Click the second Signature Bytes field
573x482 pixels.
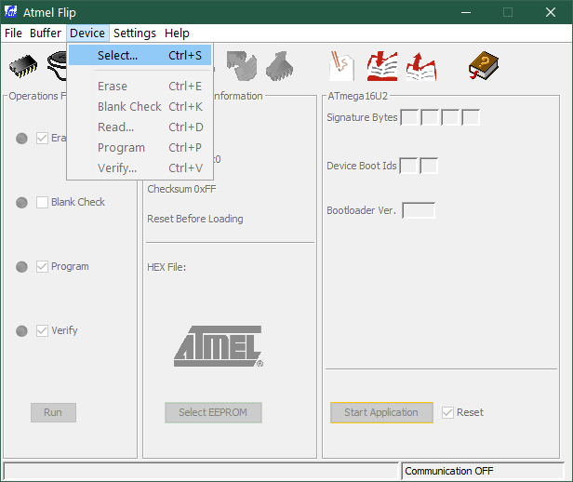pos(430,117)
